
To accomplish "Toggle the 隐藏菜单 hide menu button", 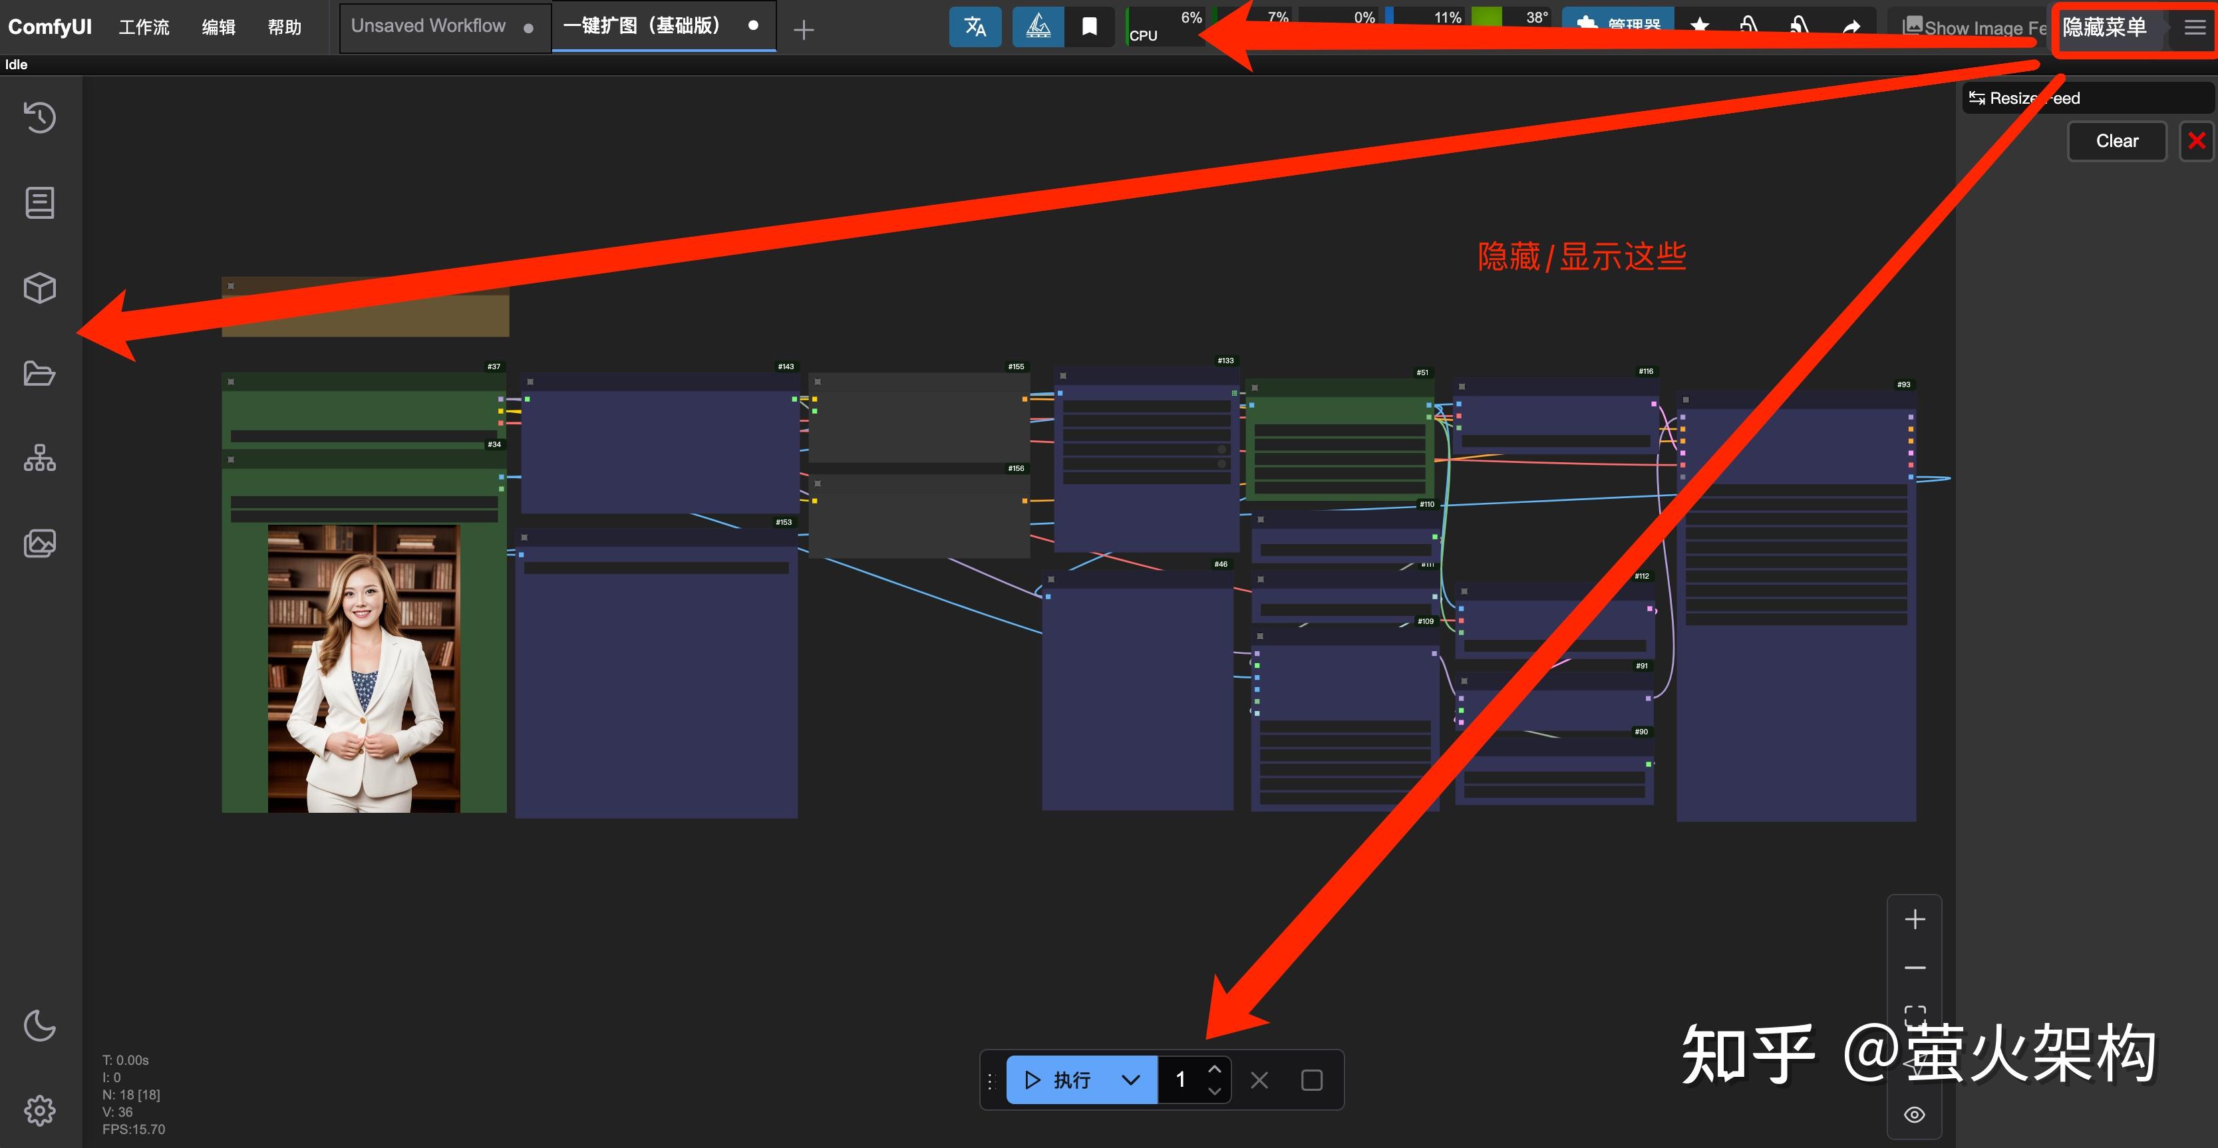I will pyautogui.click(x=2104, y=27).
